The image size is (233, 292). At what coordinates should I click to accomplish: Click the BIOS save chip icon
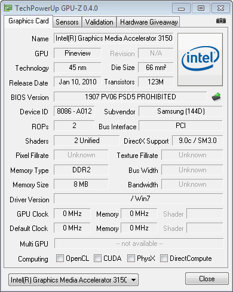[x=216, y=97]
